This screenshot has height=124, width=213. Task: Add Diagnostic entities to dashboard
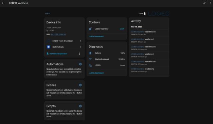click(97, 73)
